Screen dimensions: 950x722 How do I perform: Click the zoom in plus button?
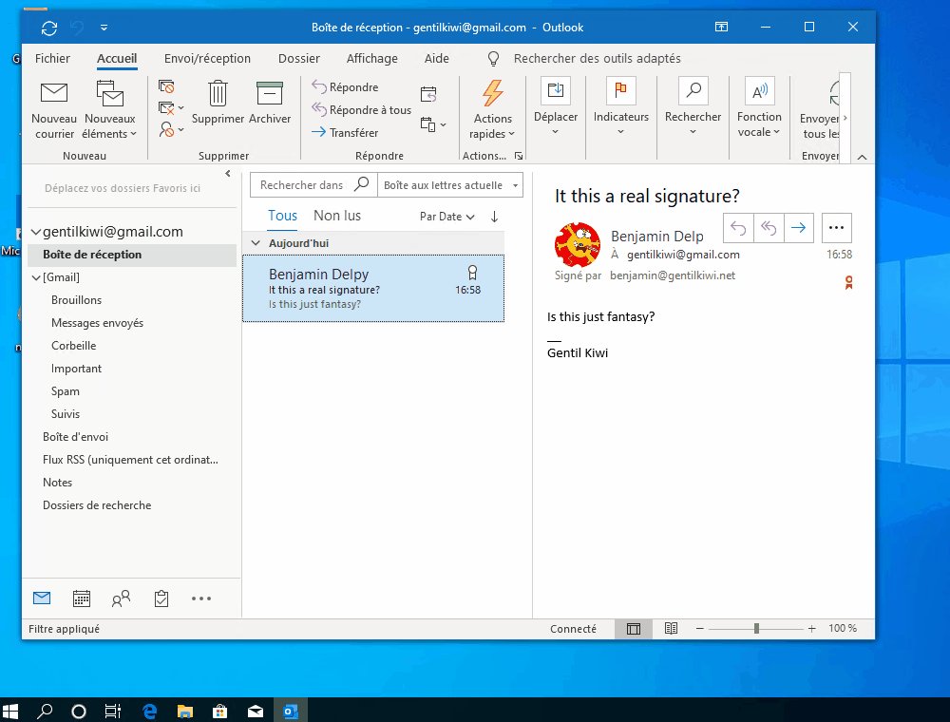tap(811, 629)
